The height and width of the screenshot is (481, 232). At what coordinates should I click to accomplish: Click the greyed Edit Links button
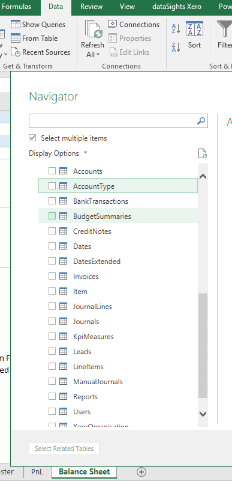click(x=129, y=52)
